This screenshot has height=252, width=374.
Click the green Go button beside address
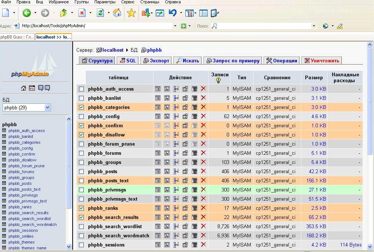pyautogui.click(x=184, y=26)
